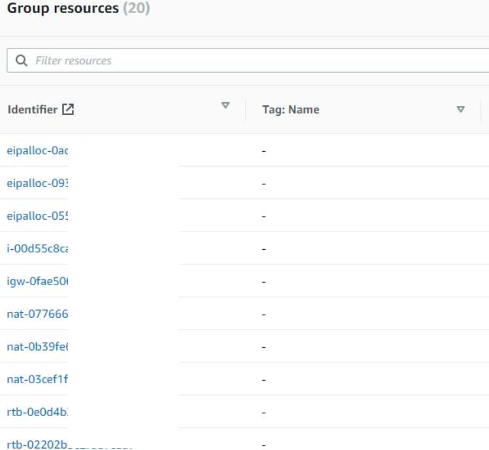Open the rtb-0e0d4b route table link
This screenshot has height=450, width=489.
(x=37, y=412)
